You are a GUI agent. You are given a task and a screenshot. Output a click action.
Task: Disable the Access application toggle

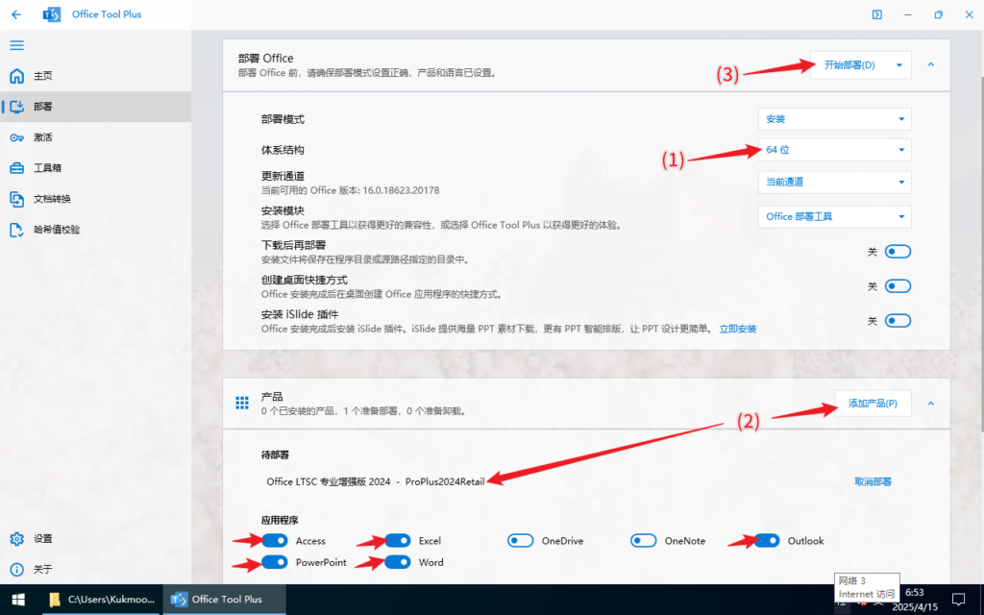274,540
